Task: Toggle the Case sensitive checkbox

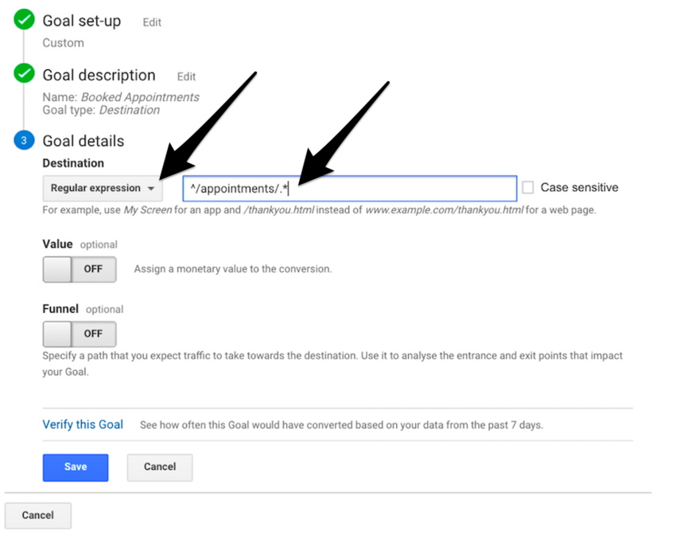Action: [528, 188]
